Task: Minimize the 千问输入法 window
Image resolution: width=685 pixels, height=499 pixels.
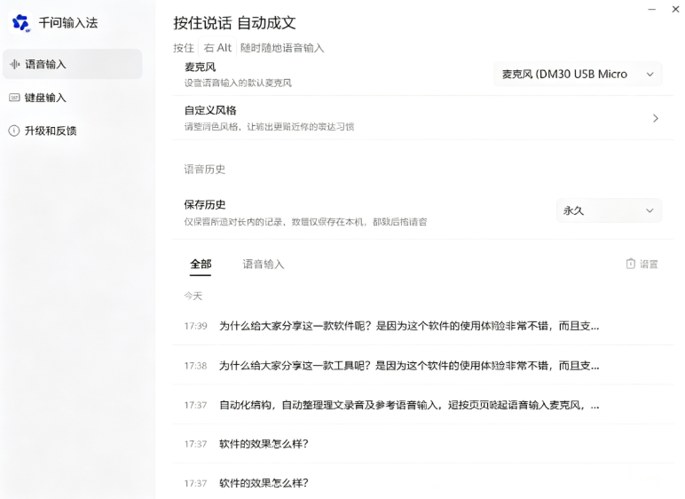Action: point(652,9)
